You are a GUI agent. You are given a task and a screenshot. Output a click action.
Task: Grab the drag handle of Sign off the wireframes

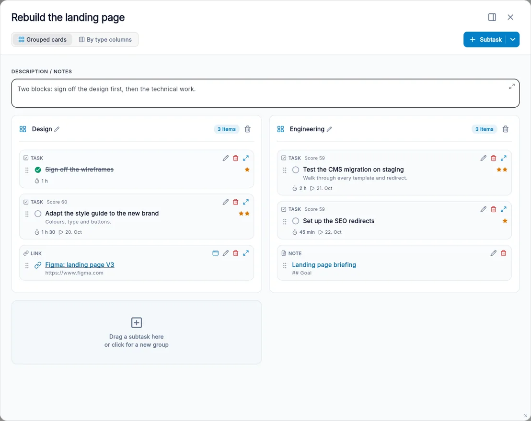[x=27, y=170]
